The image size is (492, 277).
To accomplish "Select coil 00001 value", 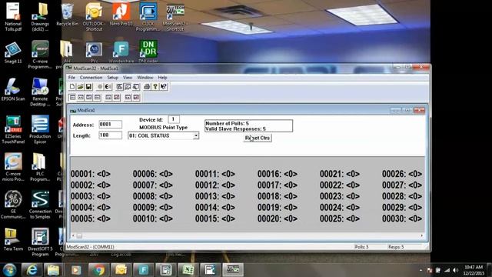I will coord(104,174).
